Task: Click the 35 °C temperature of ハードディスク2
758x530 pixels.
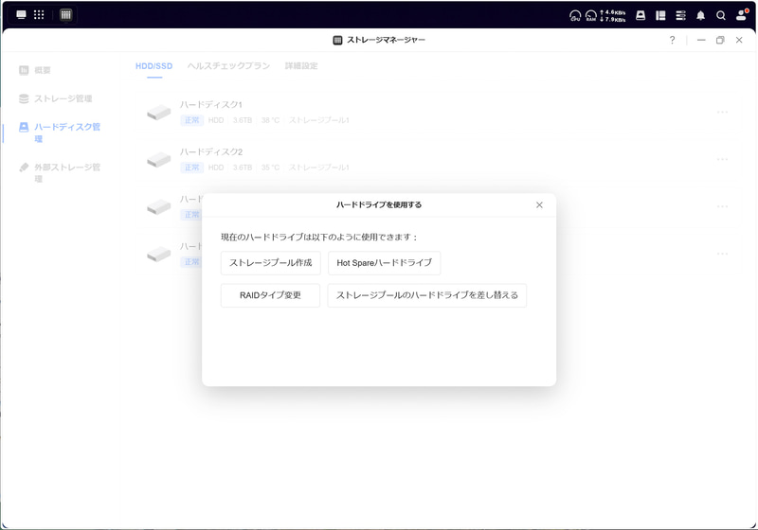Action: [270, 168]
